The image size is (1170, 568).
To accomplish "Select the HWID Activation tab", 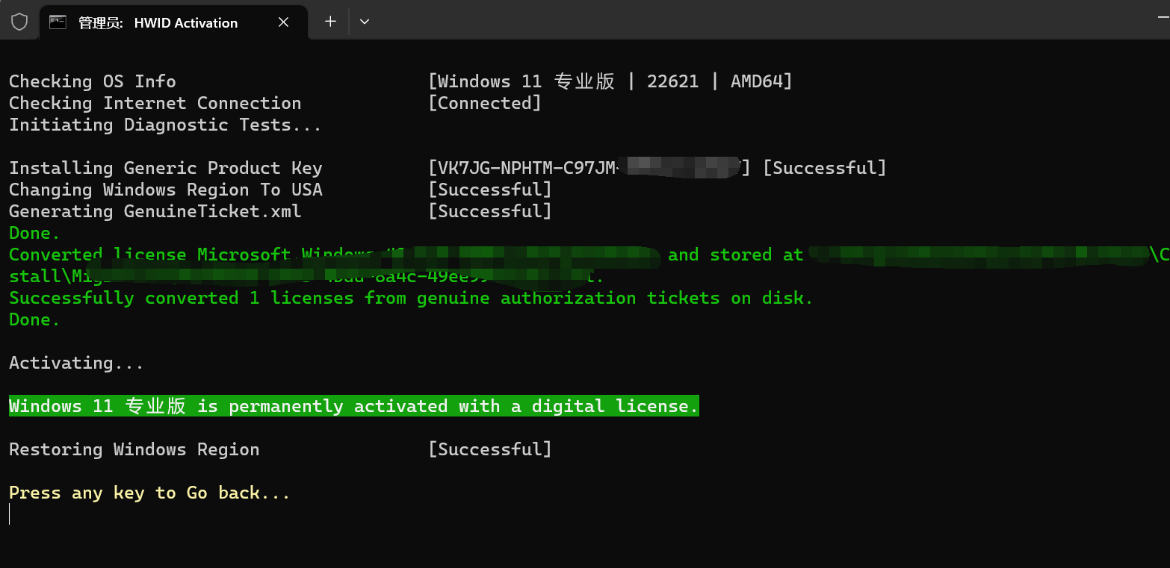I will coord(173,22).
